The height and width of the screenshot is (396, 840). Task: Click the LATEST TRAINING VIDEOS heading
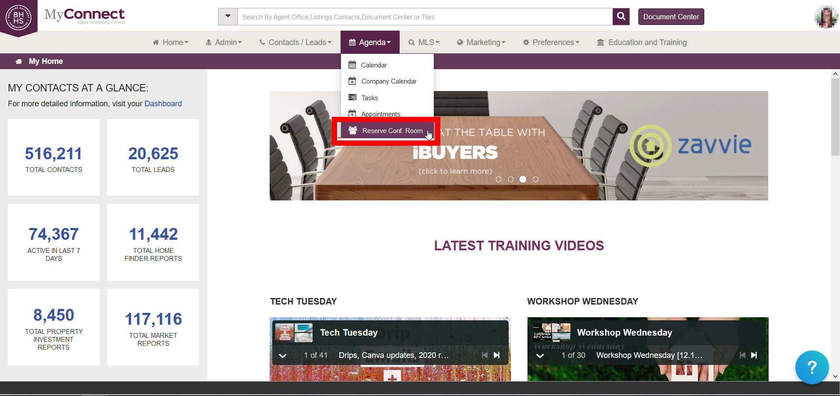[x=519, y=245]
